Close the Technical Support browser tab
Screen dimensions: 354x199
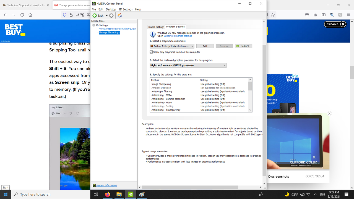click(48, 5)
